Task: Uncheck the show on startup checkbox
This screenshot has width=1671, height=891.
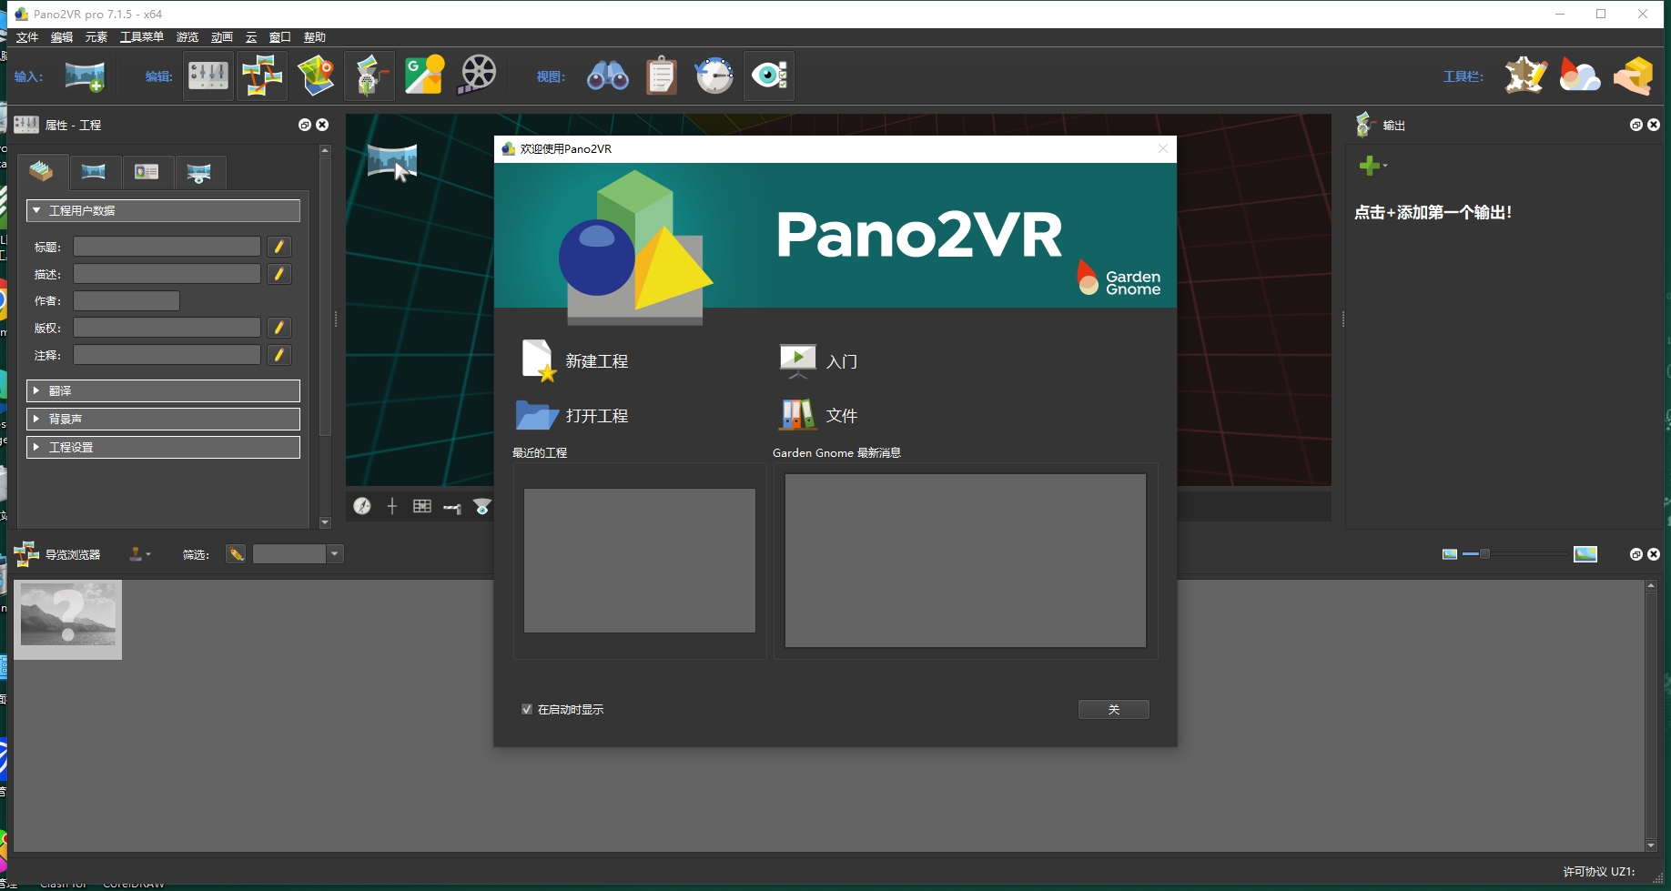Action: point(527,708)
